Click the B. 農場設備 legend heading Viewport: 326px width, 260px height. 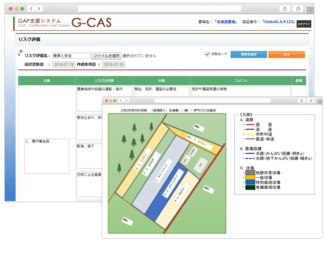click(x=251, y=149)
